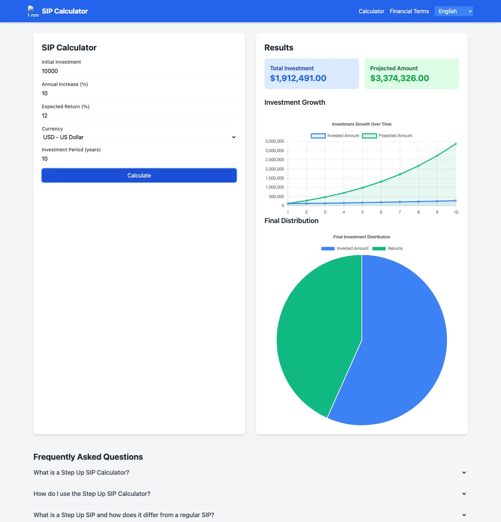The image size is (501, 522).
Task: Click the "Investment Growth" heading
Action: [x=295, y=102]
